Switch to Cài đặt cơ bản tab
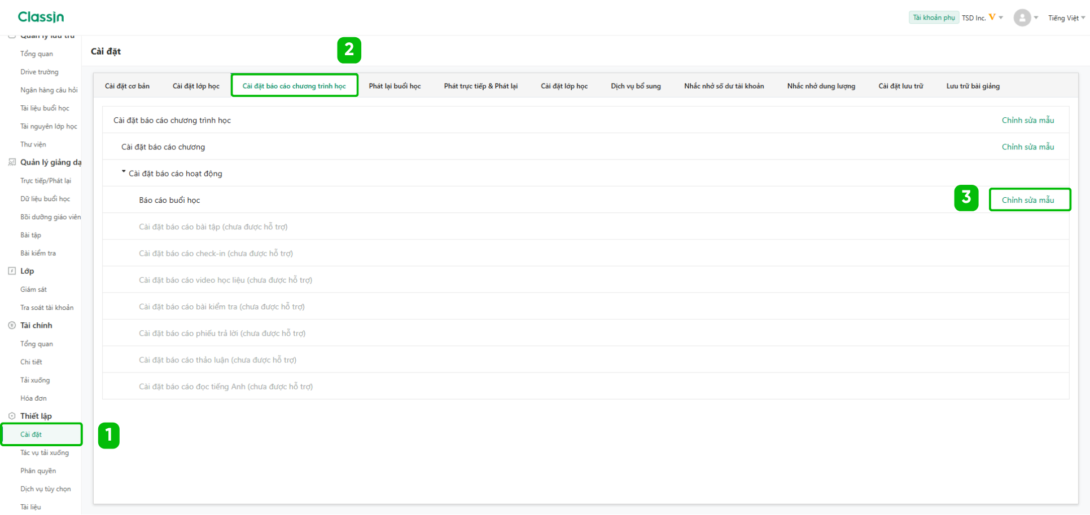The height and width of the screenshot is (515, 1090). [127, 86]
